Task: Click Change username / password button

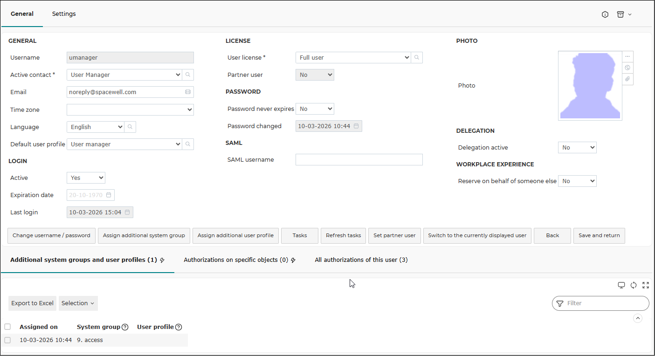Action: [51, 236]
